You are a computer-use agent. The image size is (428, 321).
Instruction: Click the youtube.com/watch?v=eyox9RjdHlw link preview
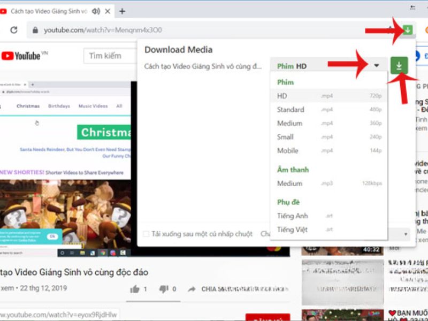(x=58, y=315)
